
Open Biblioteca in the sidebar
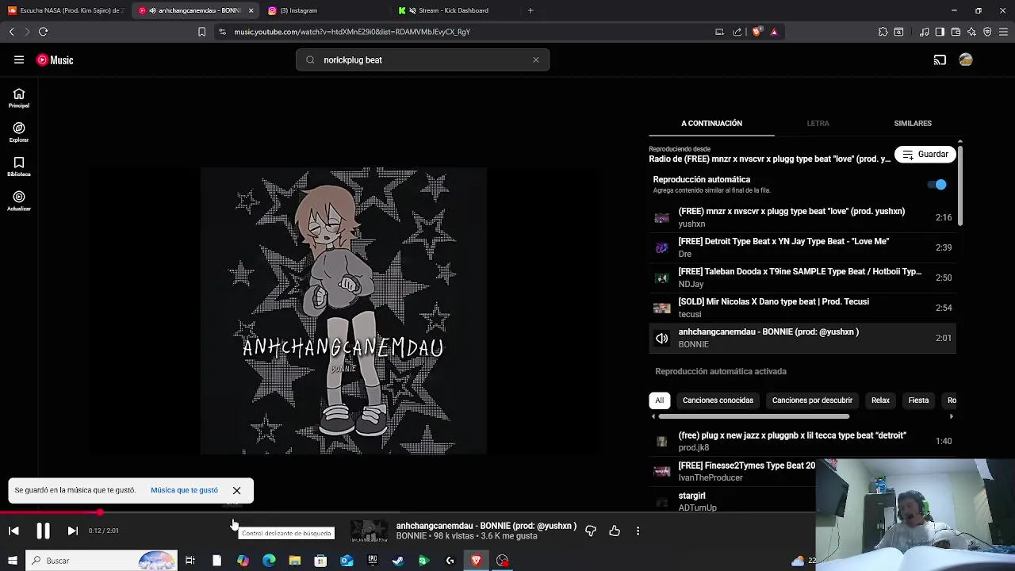click(19, 167)
